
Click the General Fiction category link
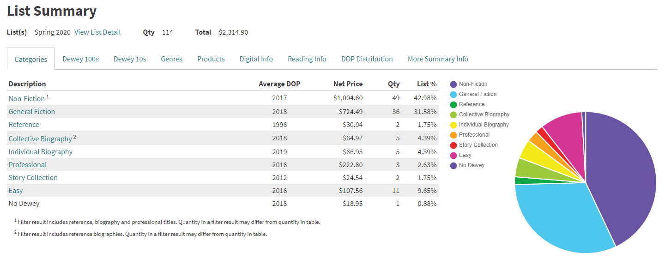click(32, 112)
